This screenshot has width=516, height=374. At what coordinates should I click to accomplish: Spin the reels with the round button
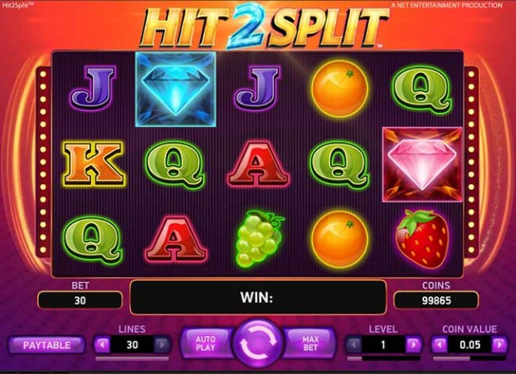tap(258, 343)
